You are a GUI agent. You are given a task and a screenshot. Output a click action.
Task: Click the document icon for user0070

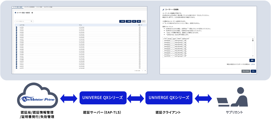pos(17,61)
